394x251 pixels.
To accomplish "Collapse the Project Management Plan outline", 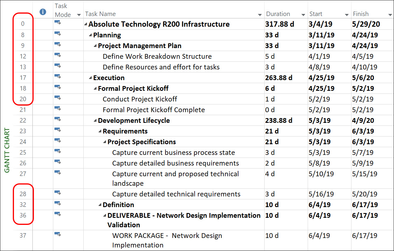I will coord(95,46).
